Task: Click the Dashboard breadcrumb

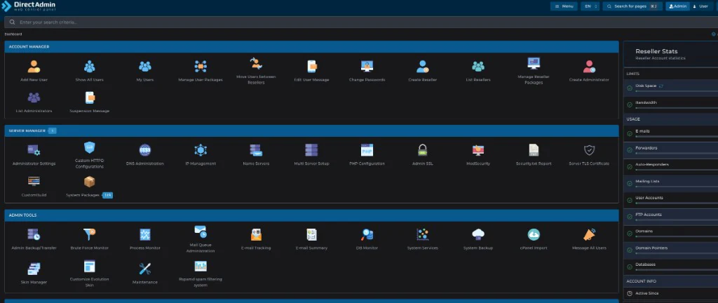Action: pyautogui.click(x=13, y=34)
